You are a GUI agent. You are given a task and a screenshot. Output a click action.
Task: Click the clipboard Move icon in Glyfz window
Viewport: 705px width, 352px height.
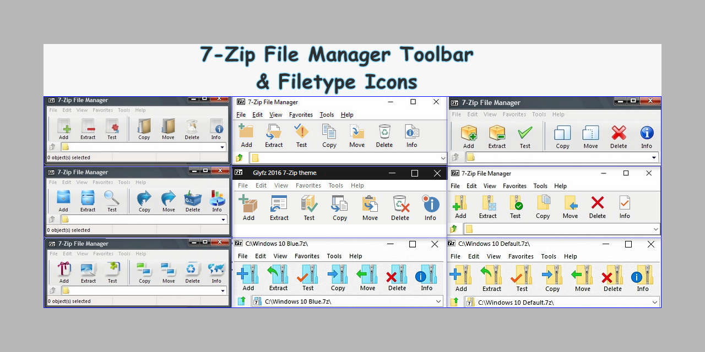pyautogui.click(x=370, y=204)
